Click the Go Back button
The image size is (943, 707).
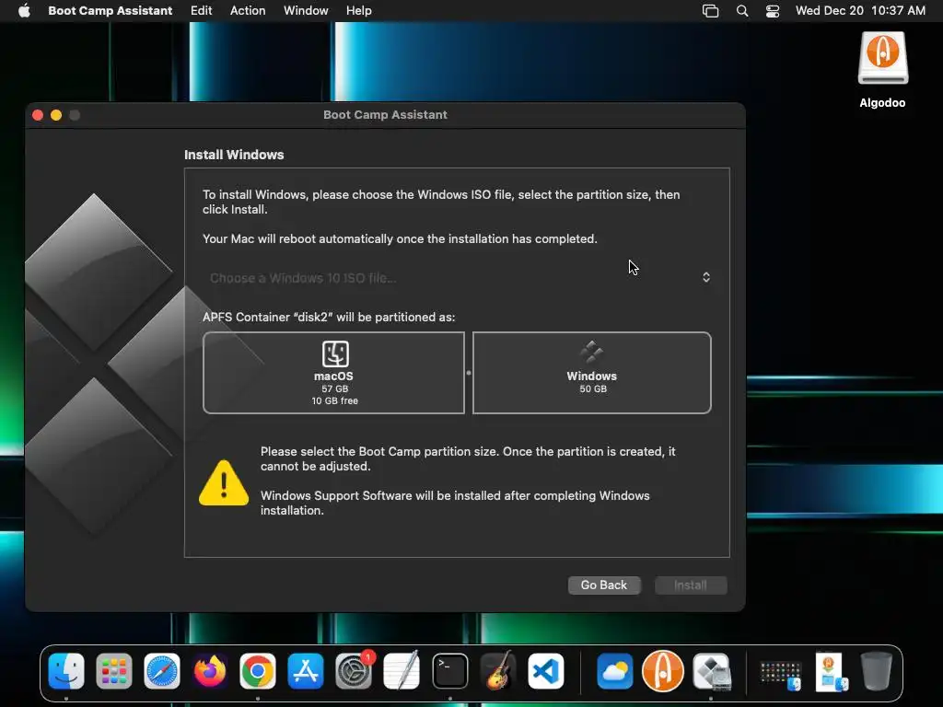(x=604, y=585)
